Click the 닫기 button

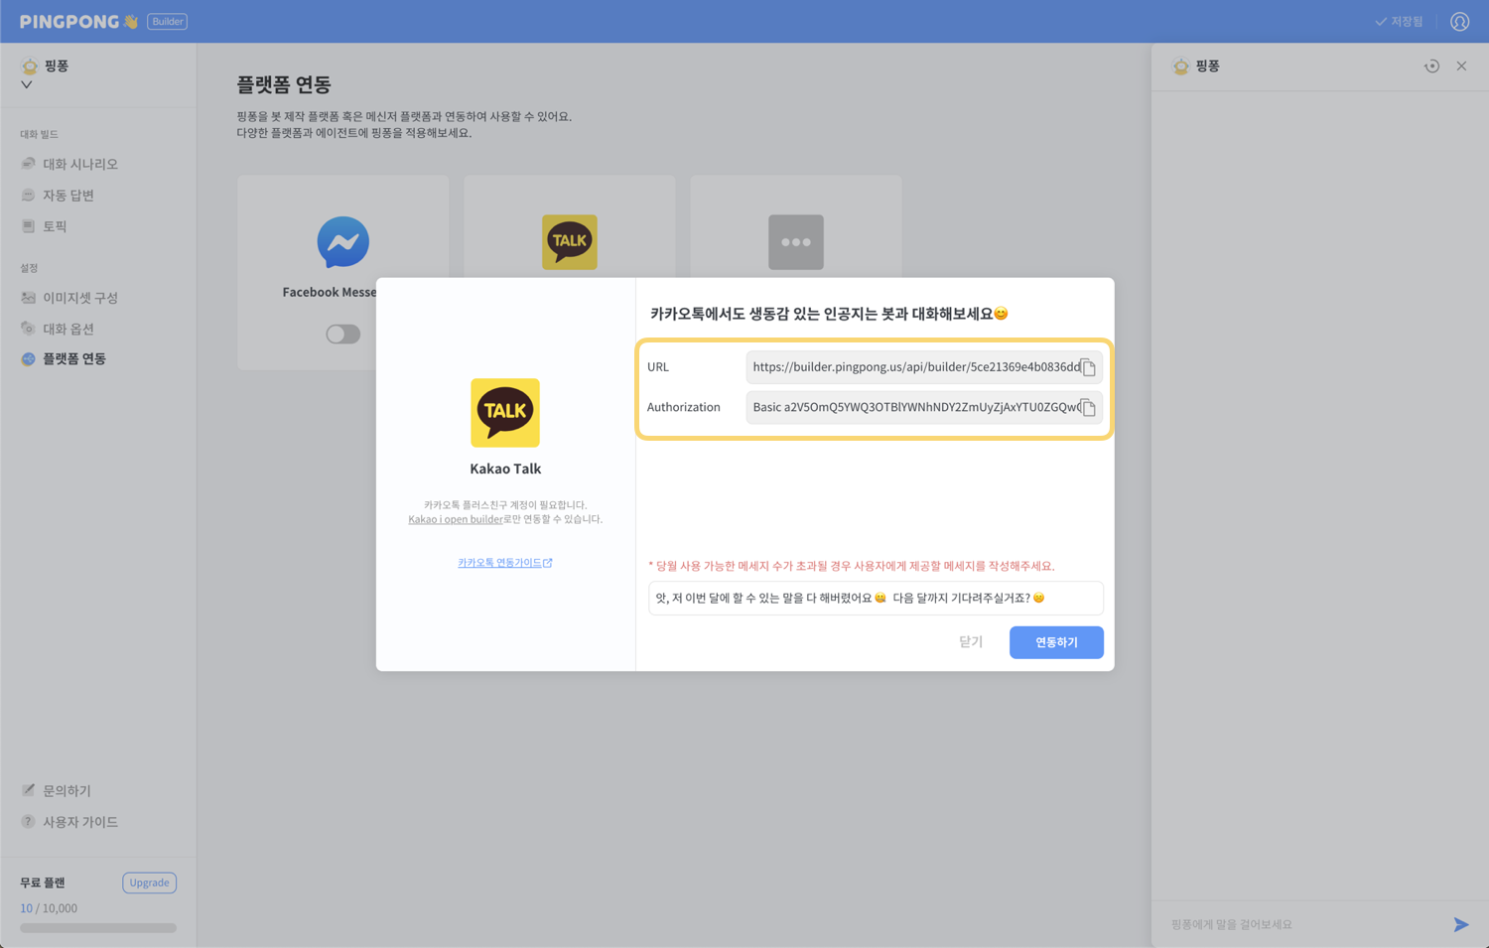(971, 642)
